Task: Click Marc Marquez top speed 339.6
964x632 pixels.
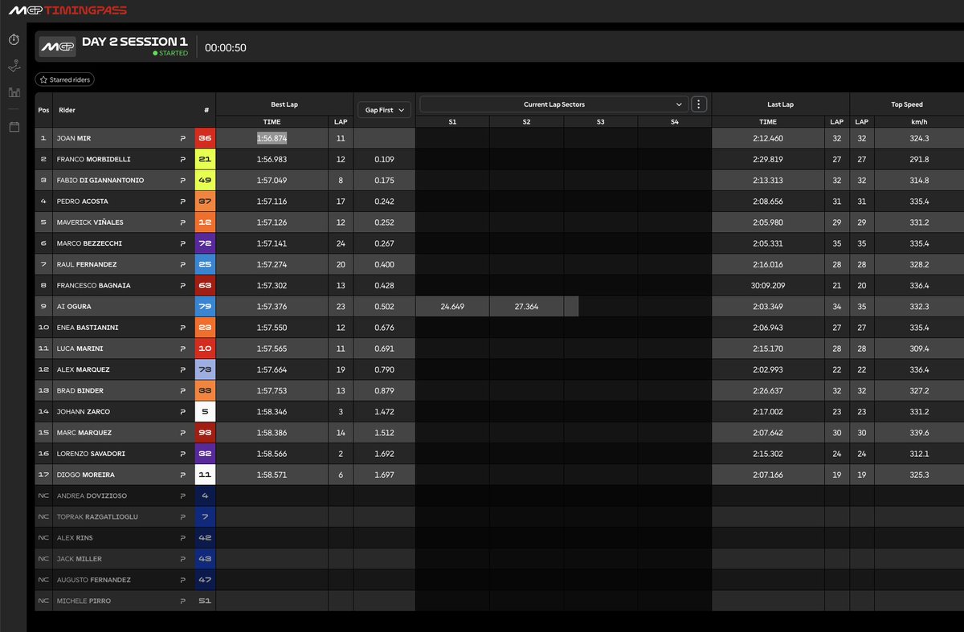Action: point(919,433)
